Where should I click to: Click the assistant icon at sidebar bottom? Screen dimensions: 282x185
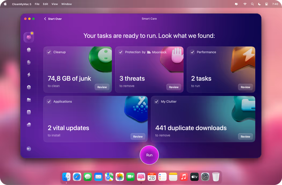click(x=29, y=149)
